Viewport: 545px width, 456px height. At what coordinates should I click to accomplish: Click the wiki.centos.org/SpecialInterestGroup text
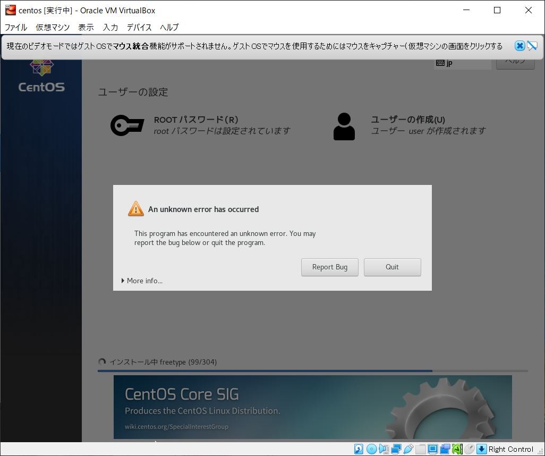click(176, 426)
